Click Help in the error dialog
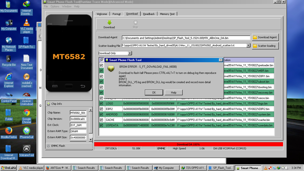 (173, 92)
